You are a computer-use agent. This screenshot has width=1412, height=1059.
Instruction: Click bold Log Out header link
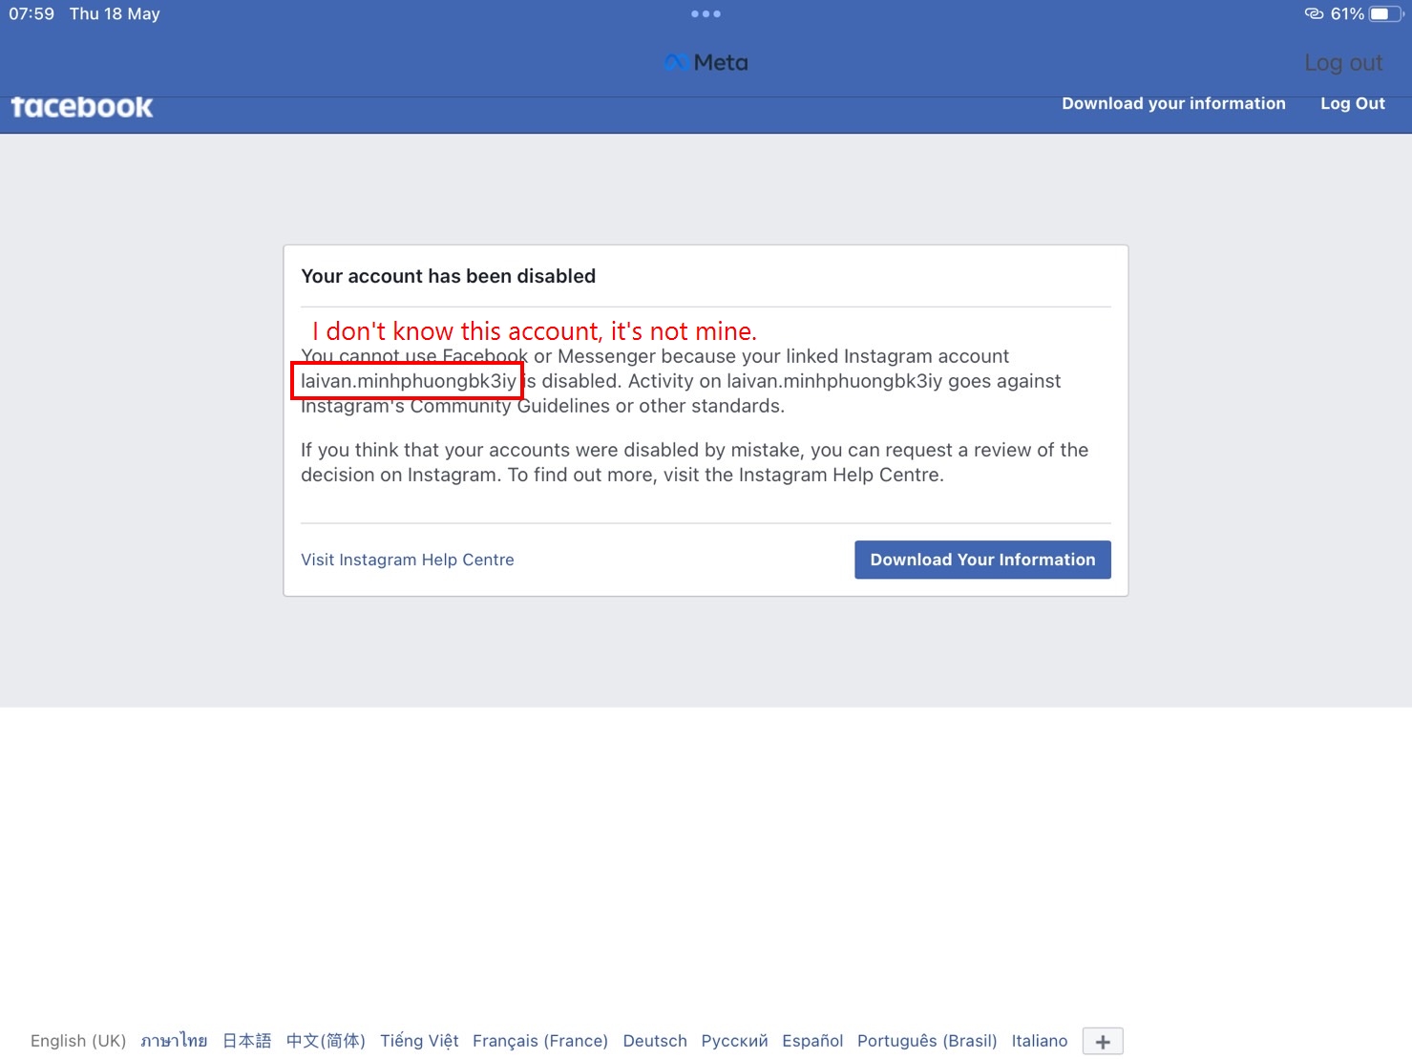[x=1352, y=103]
